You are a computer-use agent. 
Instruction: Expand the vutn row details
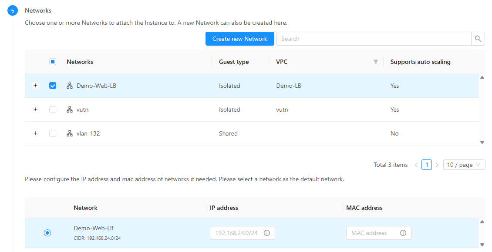pos(35,109)
